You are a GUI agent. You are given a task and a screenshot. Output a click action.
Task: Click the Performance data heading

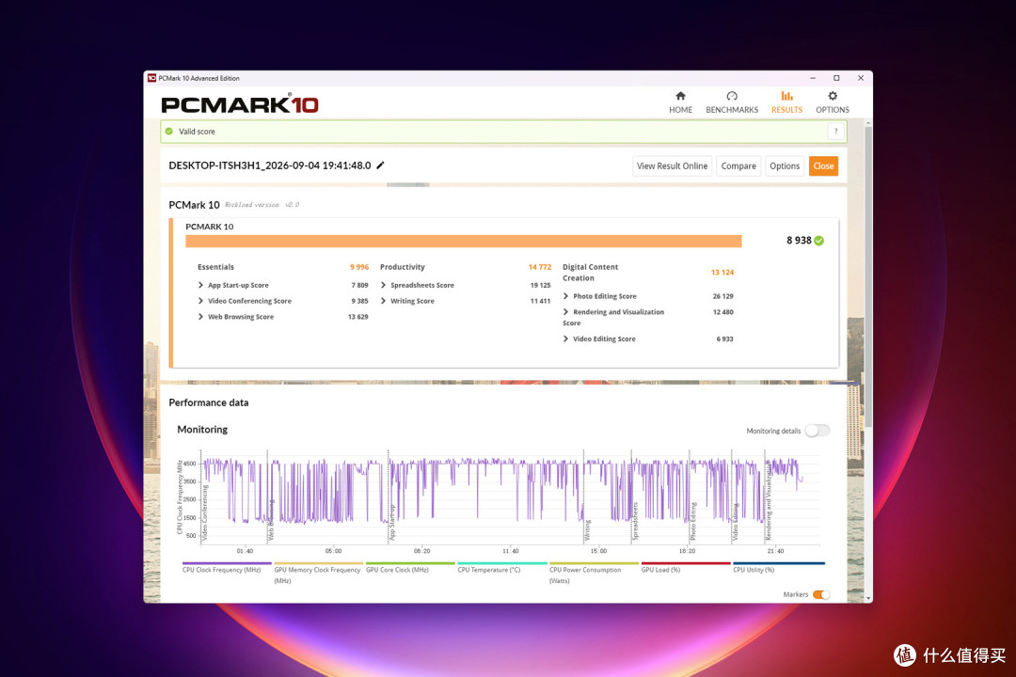pos(209,402)
